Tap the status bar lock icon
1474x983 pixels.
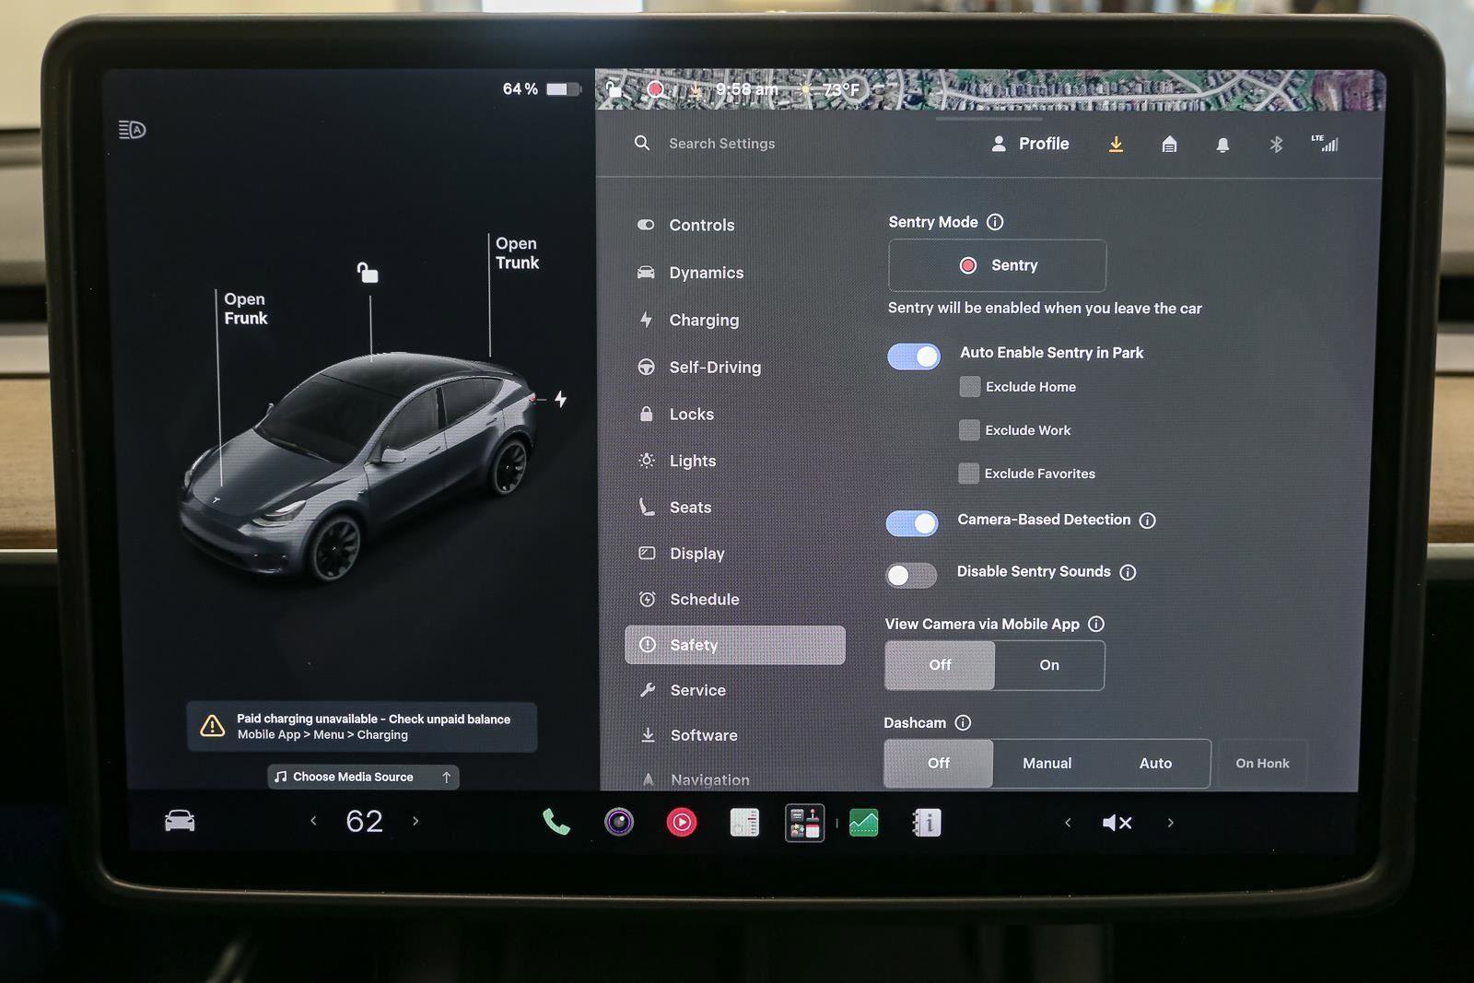click(x=614, y=89)
